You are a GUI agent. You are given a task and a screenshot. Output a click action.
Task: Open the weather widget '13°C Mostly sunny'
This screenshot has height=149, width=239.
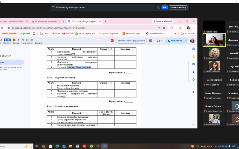201,146
